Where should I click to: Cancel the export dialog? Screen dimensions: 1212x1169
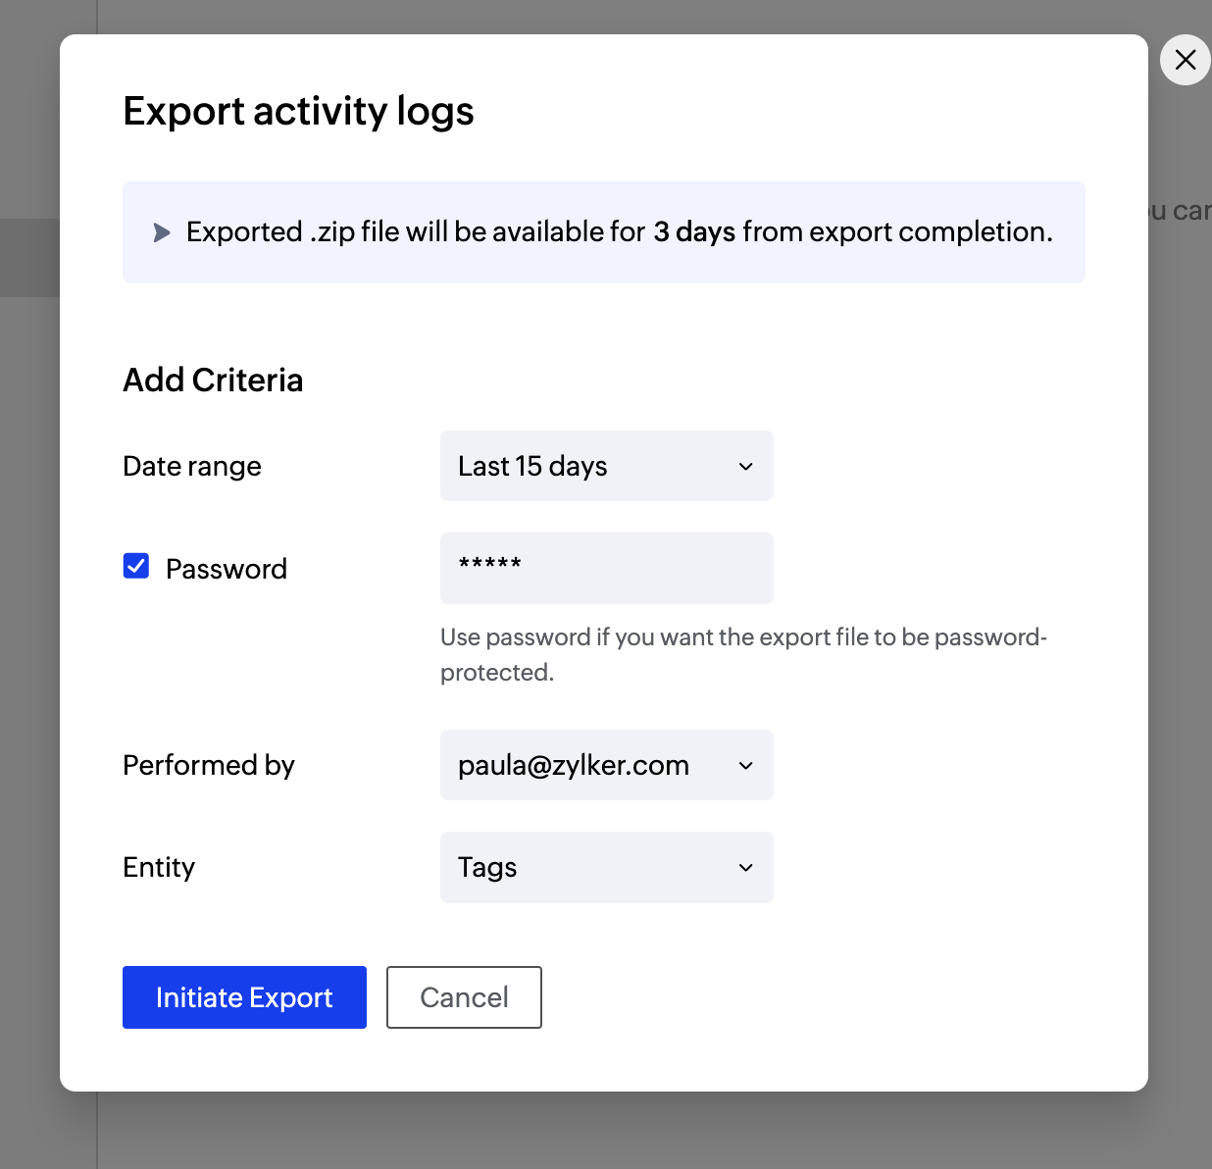pyautogui.click(x=464, y=997)
